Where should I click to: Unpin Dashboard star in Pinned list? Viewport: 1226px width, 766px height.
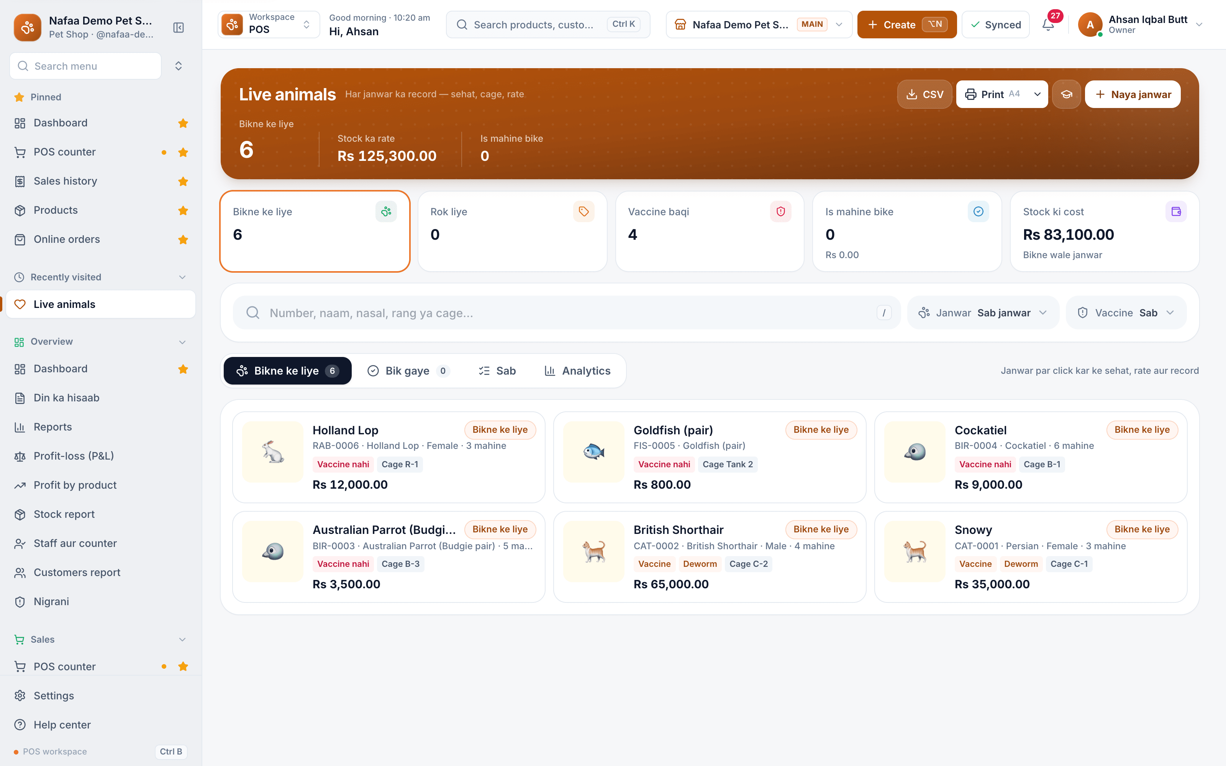[183, 123]
